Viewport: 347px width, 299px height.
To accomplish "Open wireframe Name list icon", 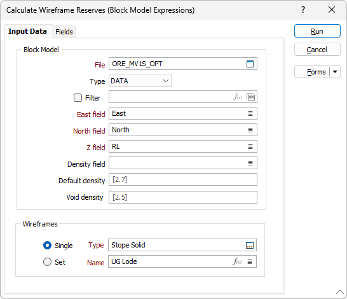I will pos(250,262).
